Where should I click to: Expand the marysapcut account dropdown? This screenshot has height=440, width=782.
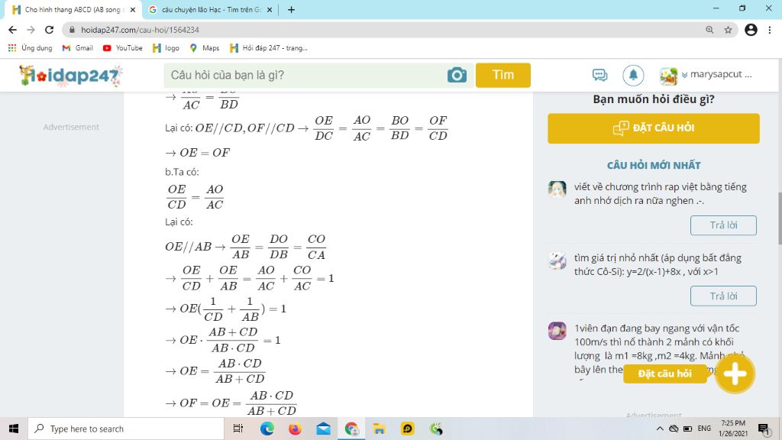pos(684,75)
